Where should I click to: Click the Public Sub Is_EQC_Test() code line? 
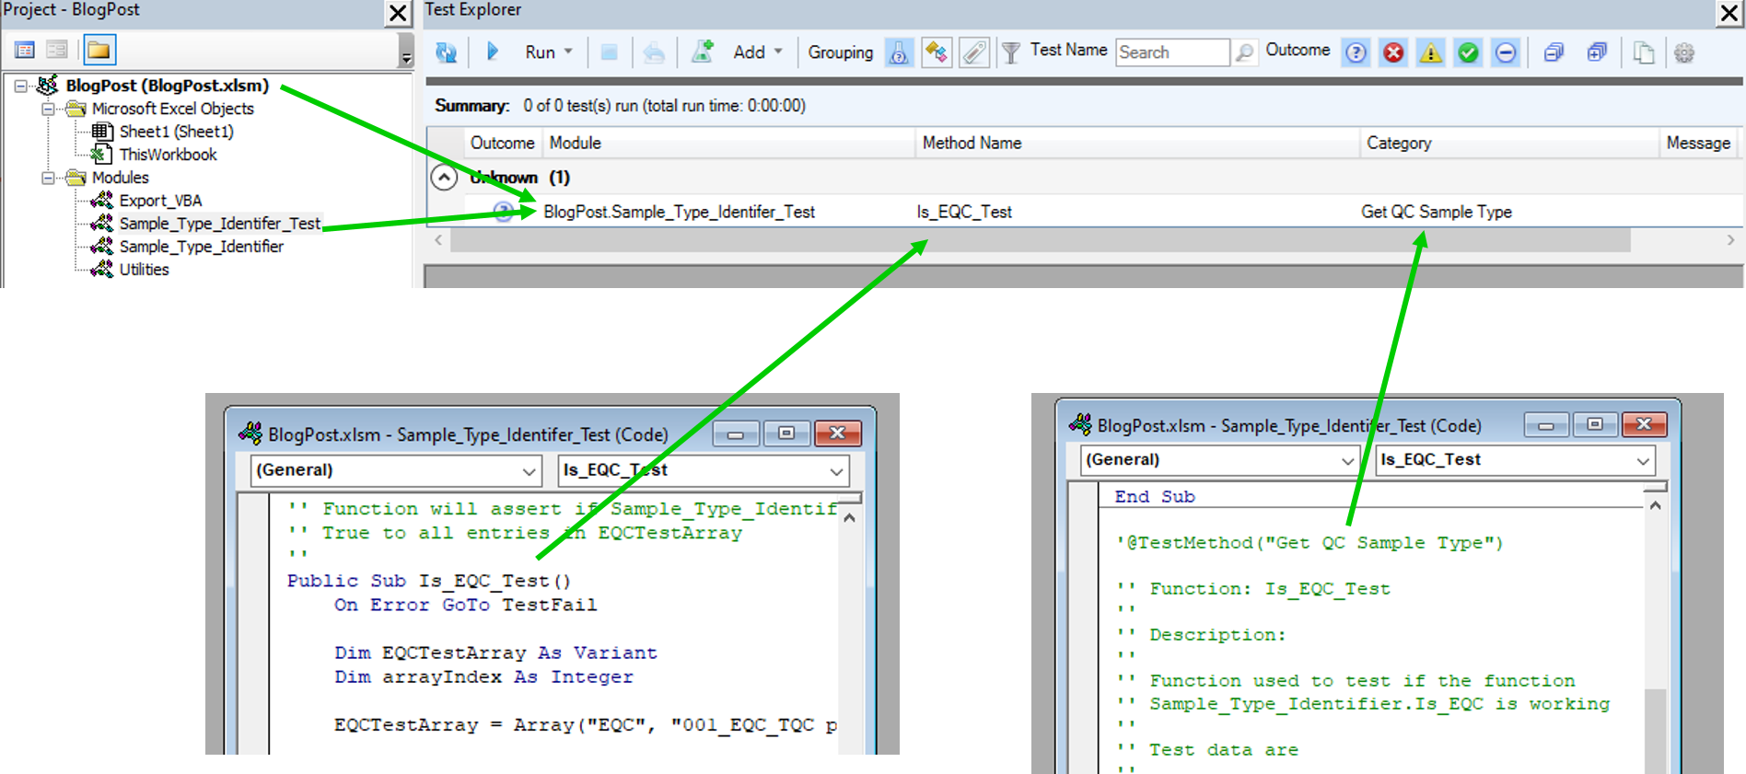[428, 581]
